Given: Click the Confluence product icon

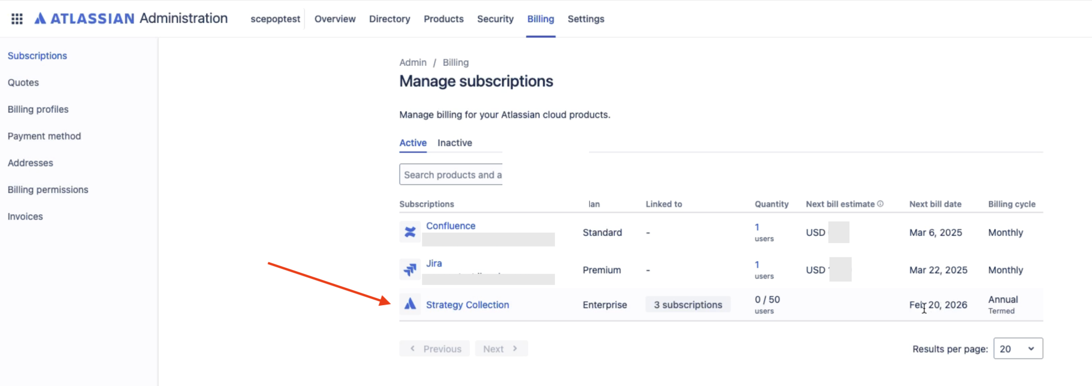Looking at the screenshot, I should (x=410, y=232).
